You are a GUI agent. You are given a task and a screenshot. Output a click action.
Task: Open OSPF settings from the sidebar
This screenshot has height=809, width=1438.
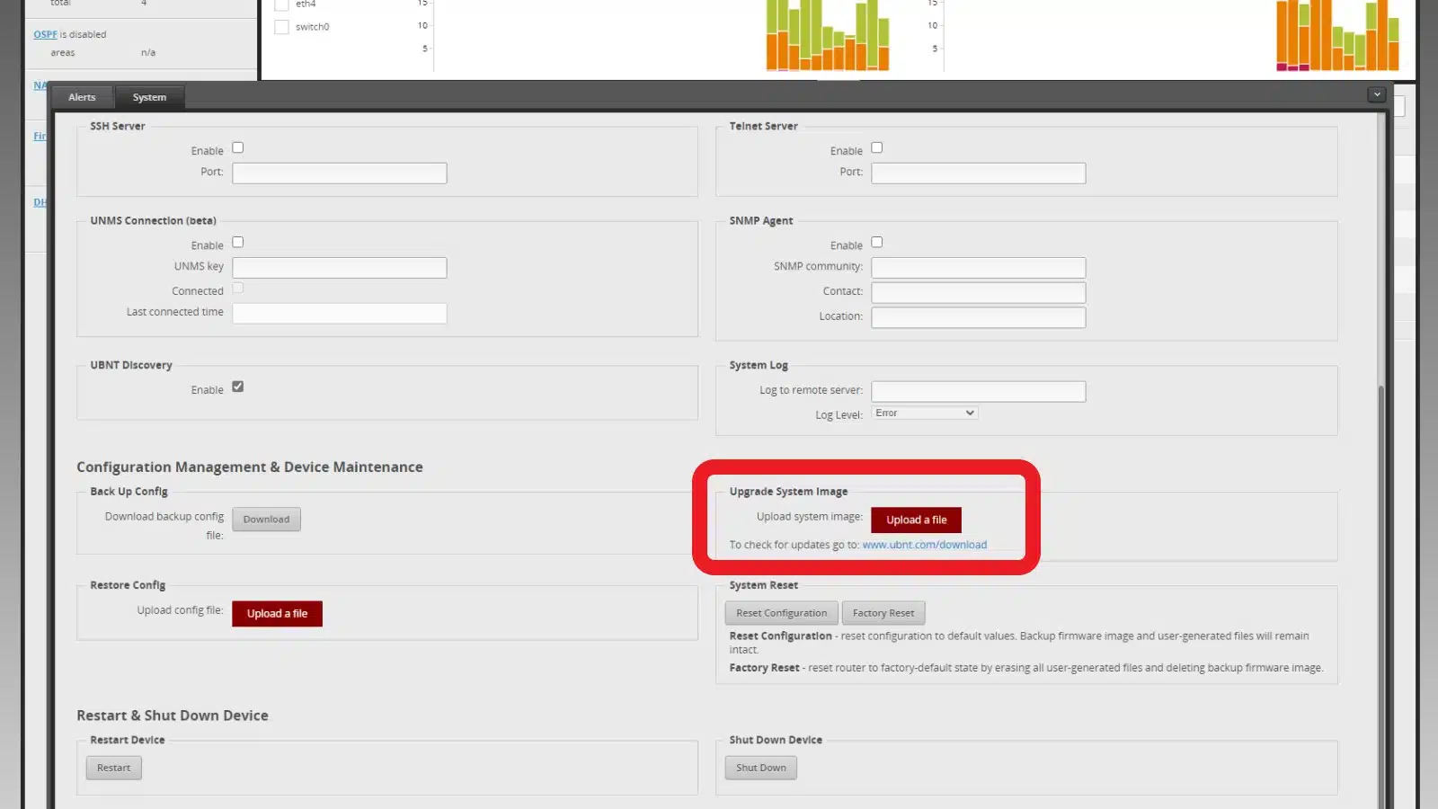point(45,33)
